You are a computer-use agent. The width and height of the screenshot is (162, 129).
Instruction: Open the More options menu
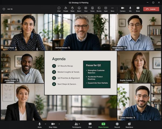pos(112,9)
